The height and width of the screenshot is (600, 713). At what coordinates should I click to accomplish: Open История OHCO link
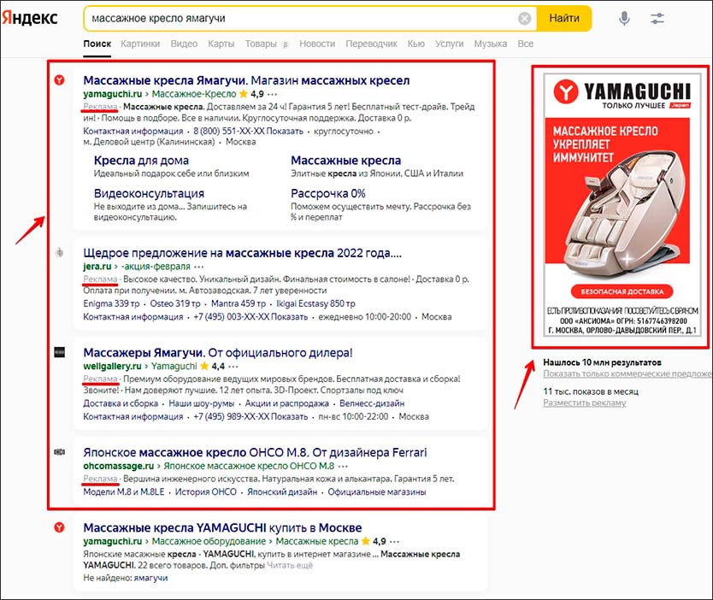pyautogui.click(x=205, y=491)
